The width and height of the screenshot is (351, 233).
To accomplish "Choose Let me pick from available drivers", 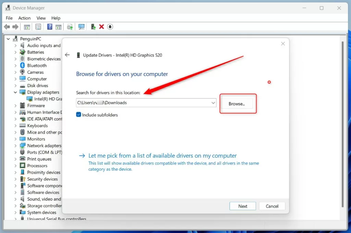I will coord(162,156).
